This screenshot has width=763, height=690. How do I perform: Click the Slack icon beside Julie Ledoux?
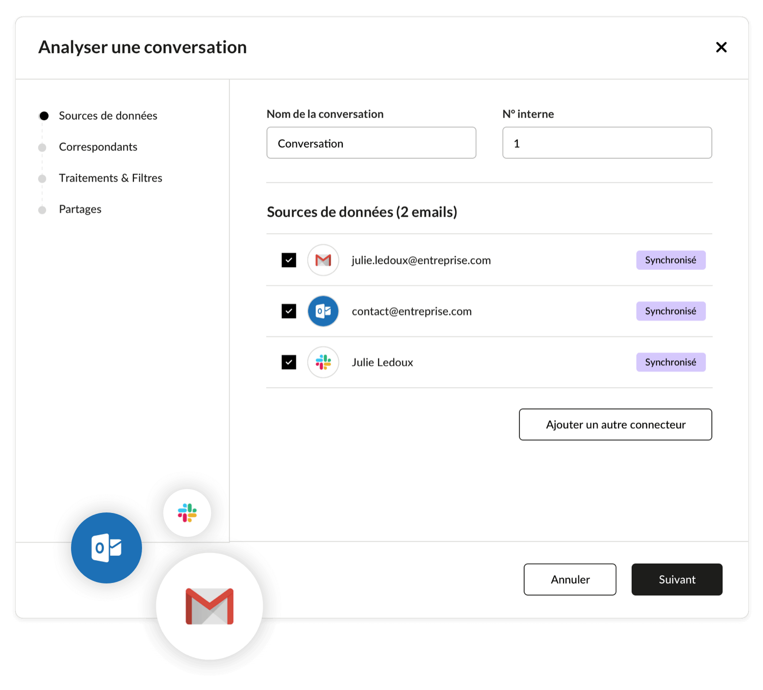323,362
